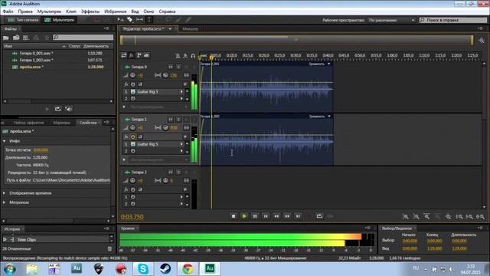Select the Time Selection tool

tap(149, 20)
